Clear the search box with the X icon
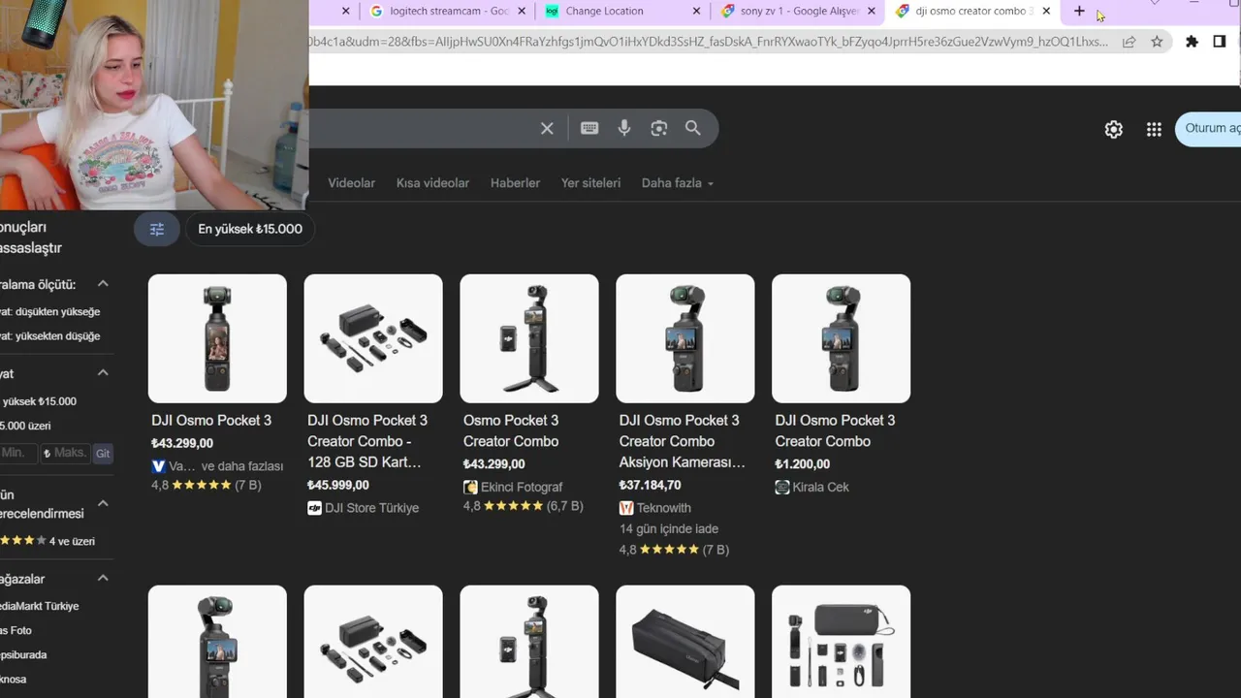 (x=547, y=128)
